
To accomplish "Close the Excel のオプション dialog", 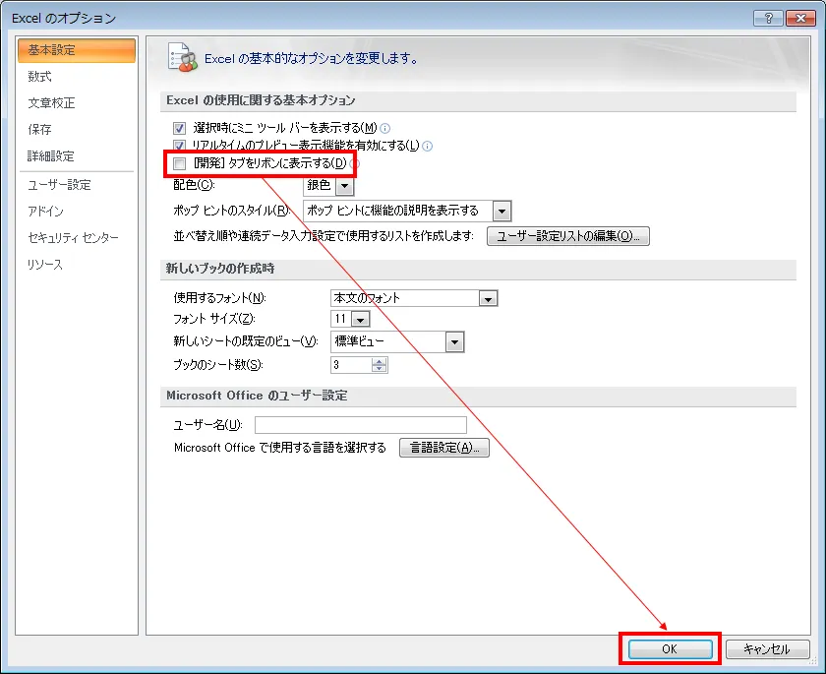I will point(800,18).
